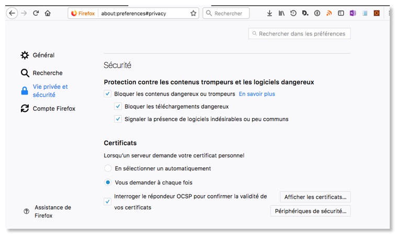Click the 'Certificats' heading
Viewport: 395px width, 234px height.
tap(120, 143)
